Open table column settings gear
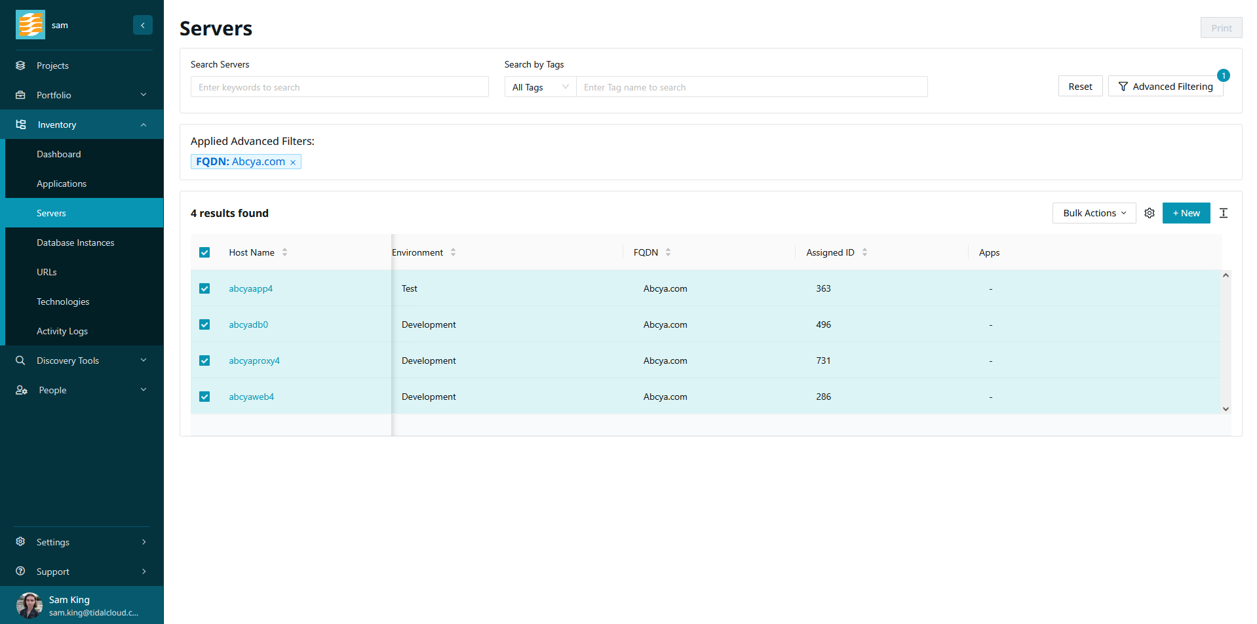The height and width of the screenshot is (624, 1257). 1149,213
